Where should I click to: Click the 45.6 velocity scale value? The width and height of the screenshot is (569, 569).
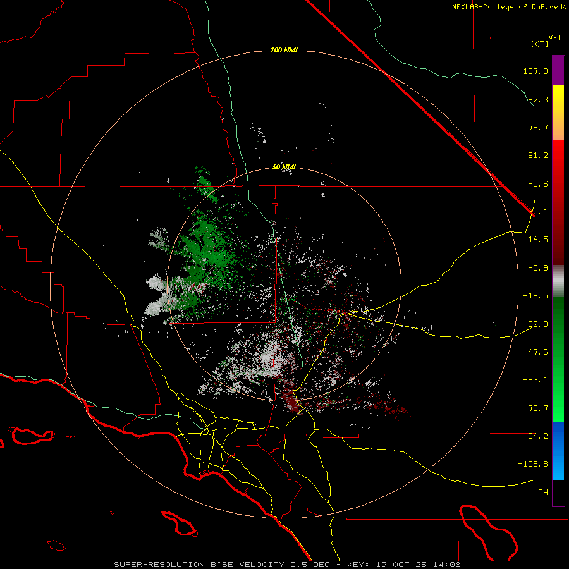[538, 183]
